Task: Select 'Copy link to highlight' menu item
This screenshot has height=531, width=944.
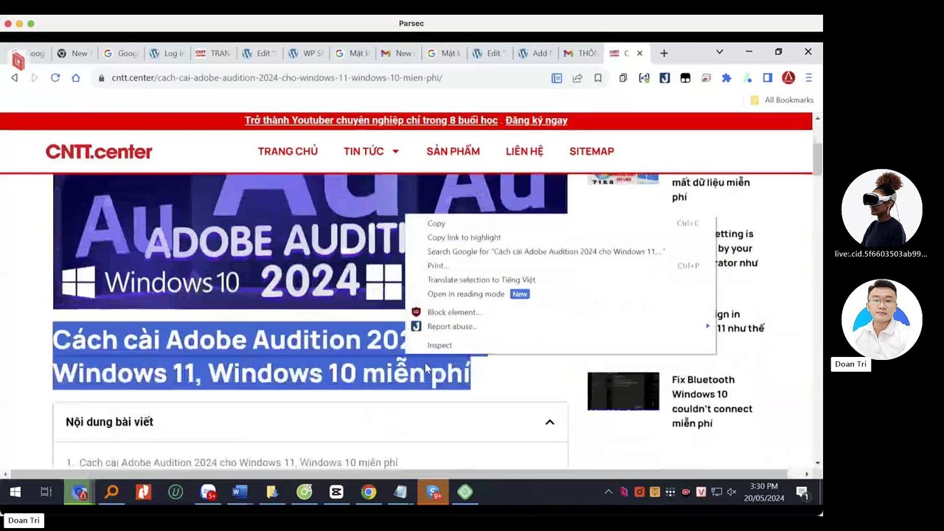Action: coord(560,237)
